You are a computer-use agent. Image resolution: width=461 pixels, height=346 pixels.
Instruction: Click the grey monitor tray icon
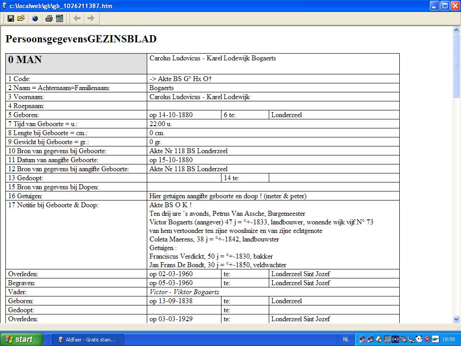[387, 340]
